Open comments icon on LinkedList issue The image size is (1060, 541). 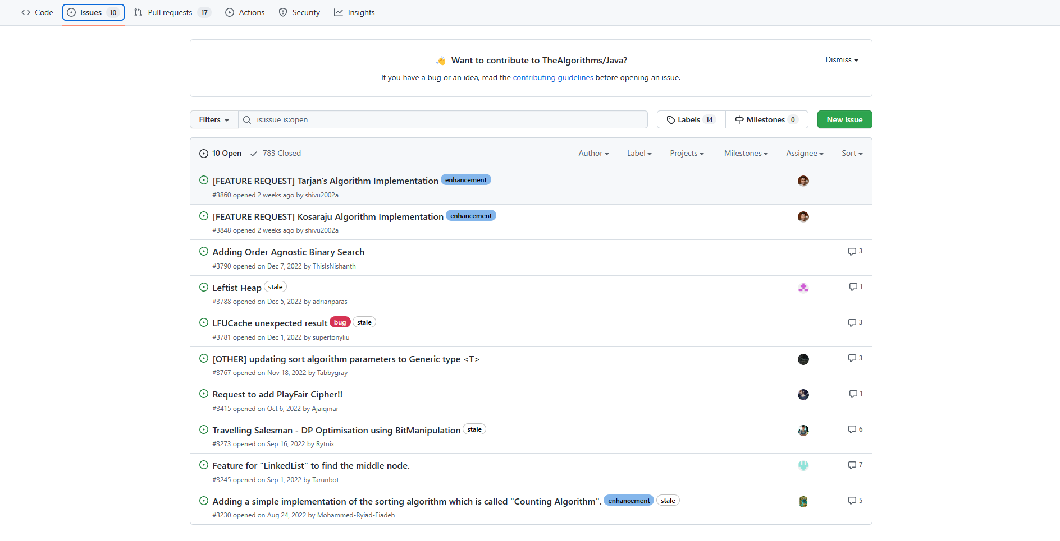click(855, 465)
